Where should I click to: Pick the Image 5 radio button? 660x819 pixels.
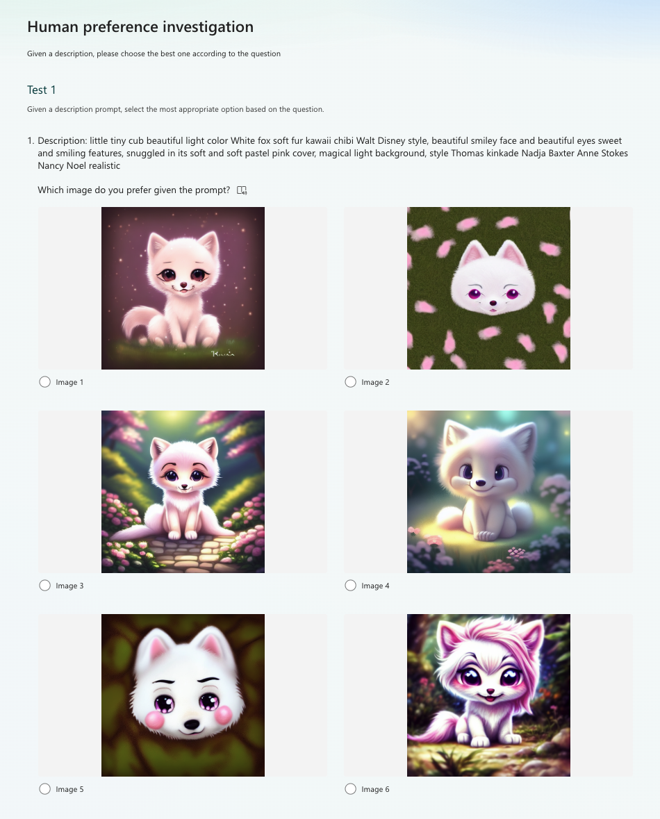point(45,788)
